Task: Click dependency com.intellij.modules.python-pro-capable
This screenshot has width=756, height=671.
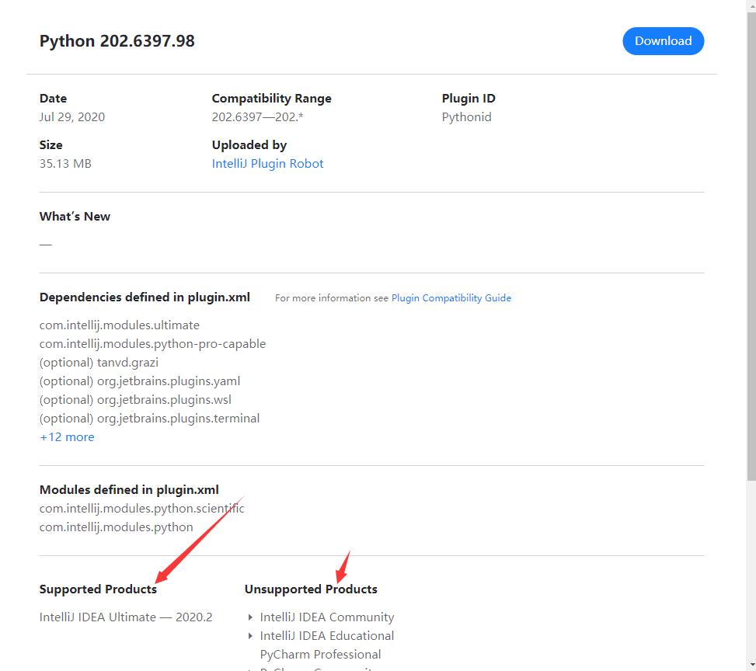Action: (153, 344)
